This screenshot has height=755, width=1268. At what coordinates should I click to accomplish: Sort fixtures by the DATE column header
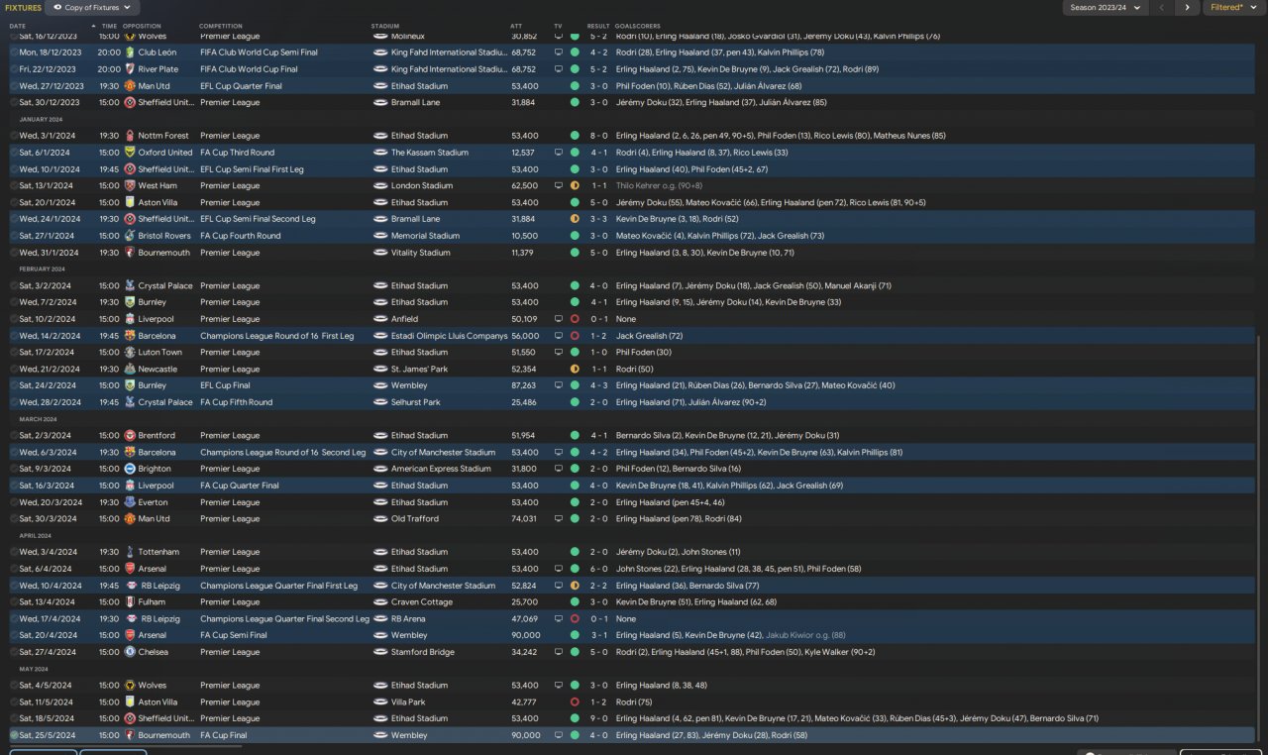(x=18, y=26)
